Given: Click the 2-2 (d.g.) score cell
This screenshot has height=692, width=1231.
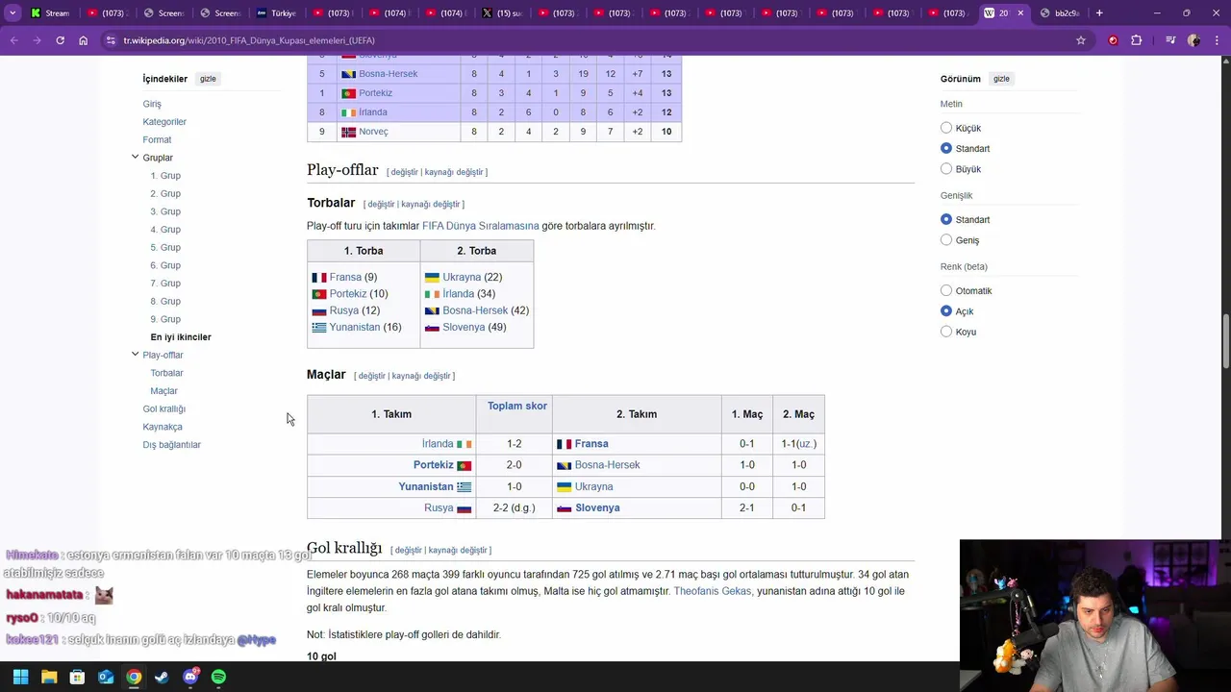Looking at the screenshot, I should pyautogui.click(x=514, y=507).
